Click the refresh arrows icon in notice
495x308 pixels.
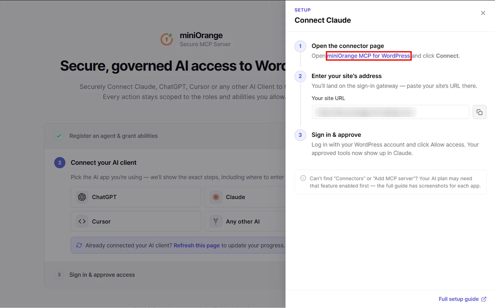coord(79,245)
